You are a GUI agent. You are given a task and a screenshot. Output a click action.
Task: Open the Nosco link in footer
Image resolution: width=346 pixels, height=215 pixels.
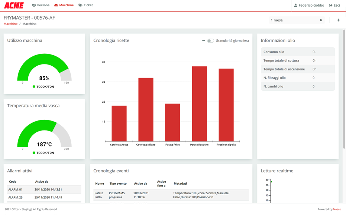[337, 209]
